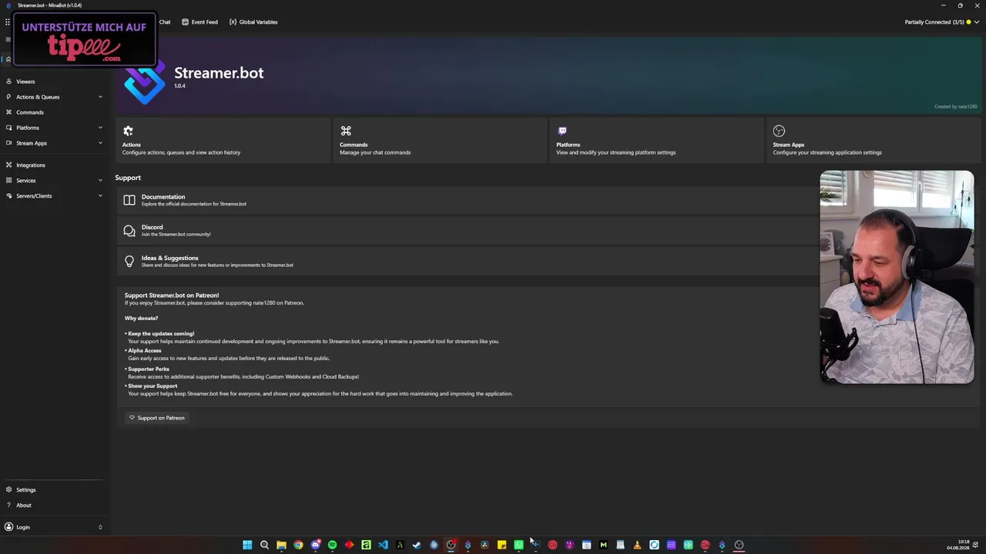Image resolution: width=986 pixels, height=554 pixels.
Task: Open Viewers in the sidebar
Action: 54,82
